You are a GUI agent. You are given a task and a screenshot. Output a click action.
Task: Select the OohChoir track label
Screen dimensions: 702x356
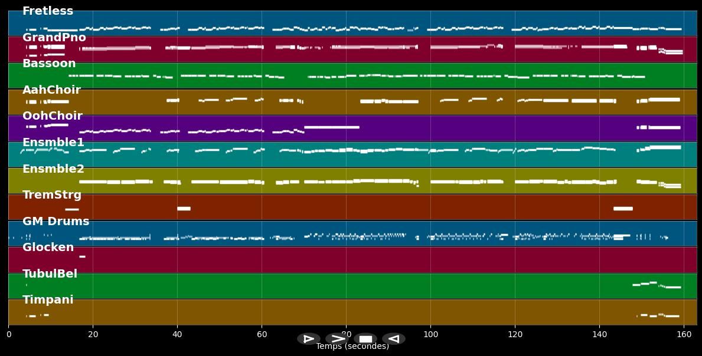(x=53, y=116)
